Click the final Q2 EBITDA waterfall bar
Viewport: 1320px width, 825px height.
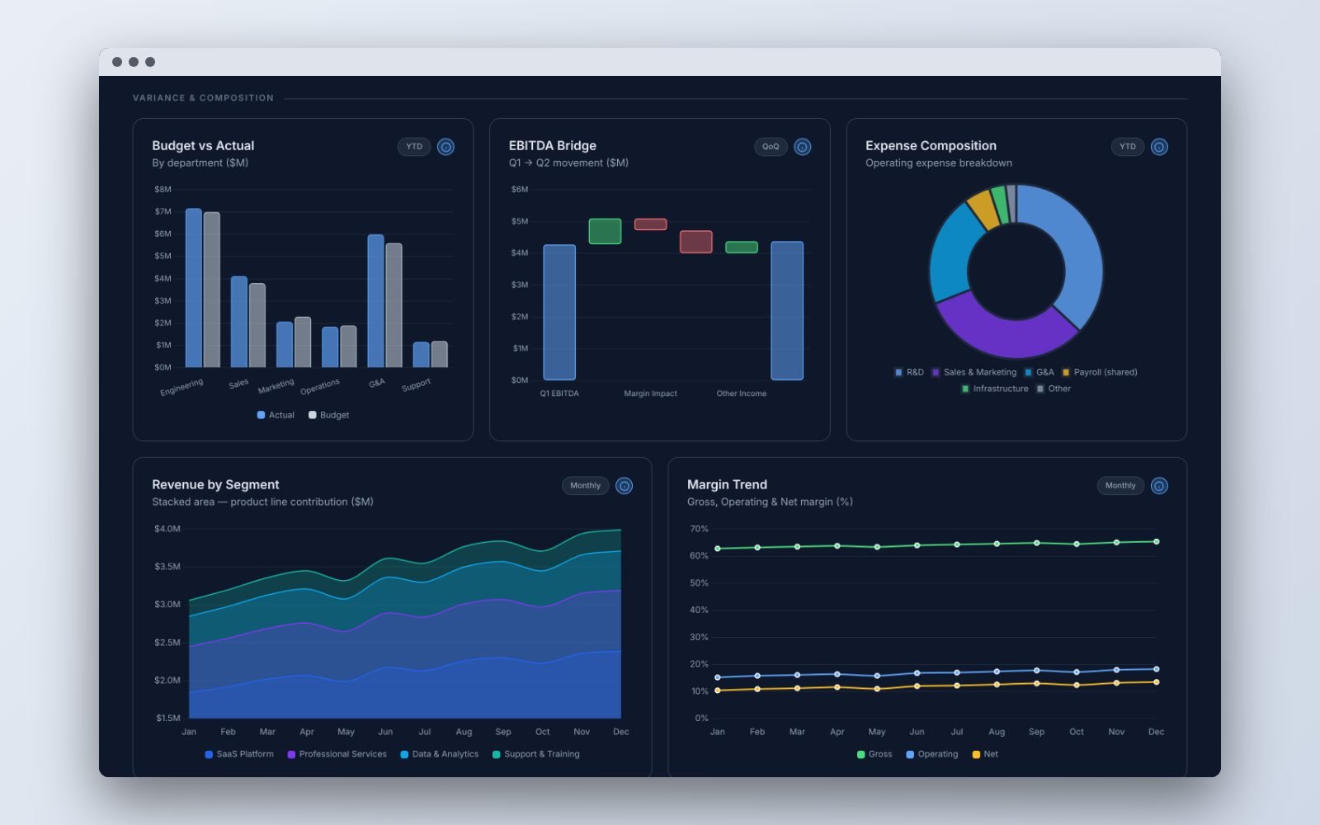[787, 310]
